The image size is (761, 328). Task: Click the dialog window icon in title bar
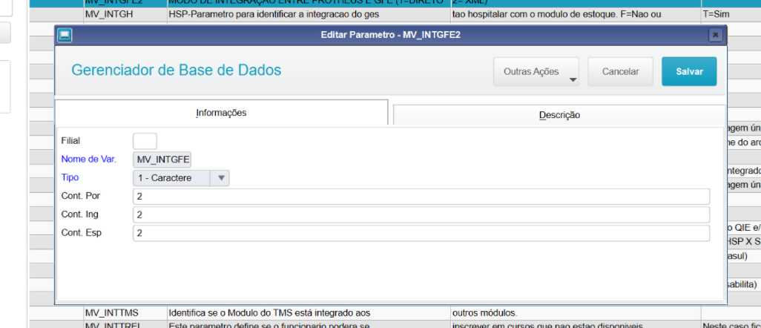[x=65, y=35]
